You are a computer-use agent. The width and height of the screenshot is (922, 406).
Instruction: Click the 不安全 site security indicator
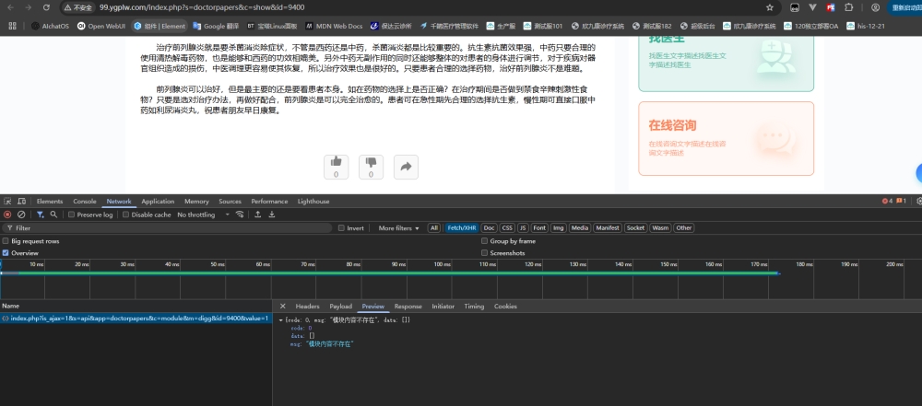coord(78,7)
